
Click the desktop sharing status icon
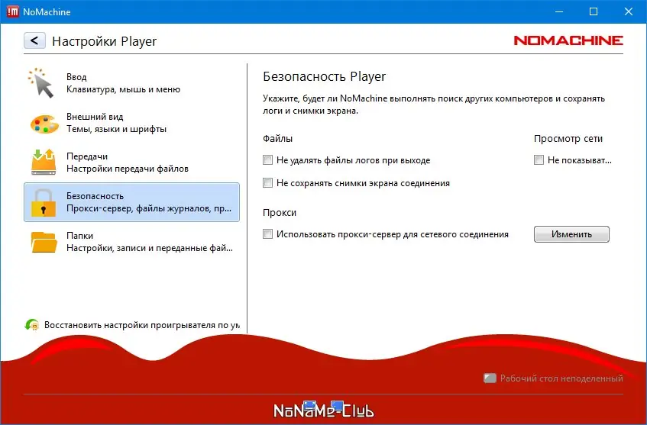490,378
